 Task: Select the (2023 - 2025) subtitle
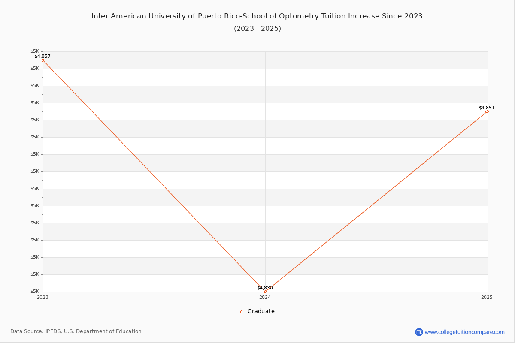[257, 29]
